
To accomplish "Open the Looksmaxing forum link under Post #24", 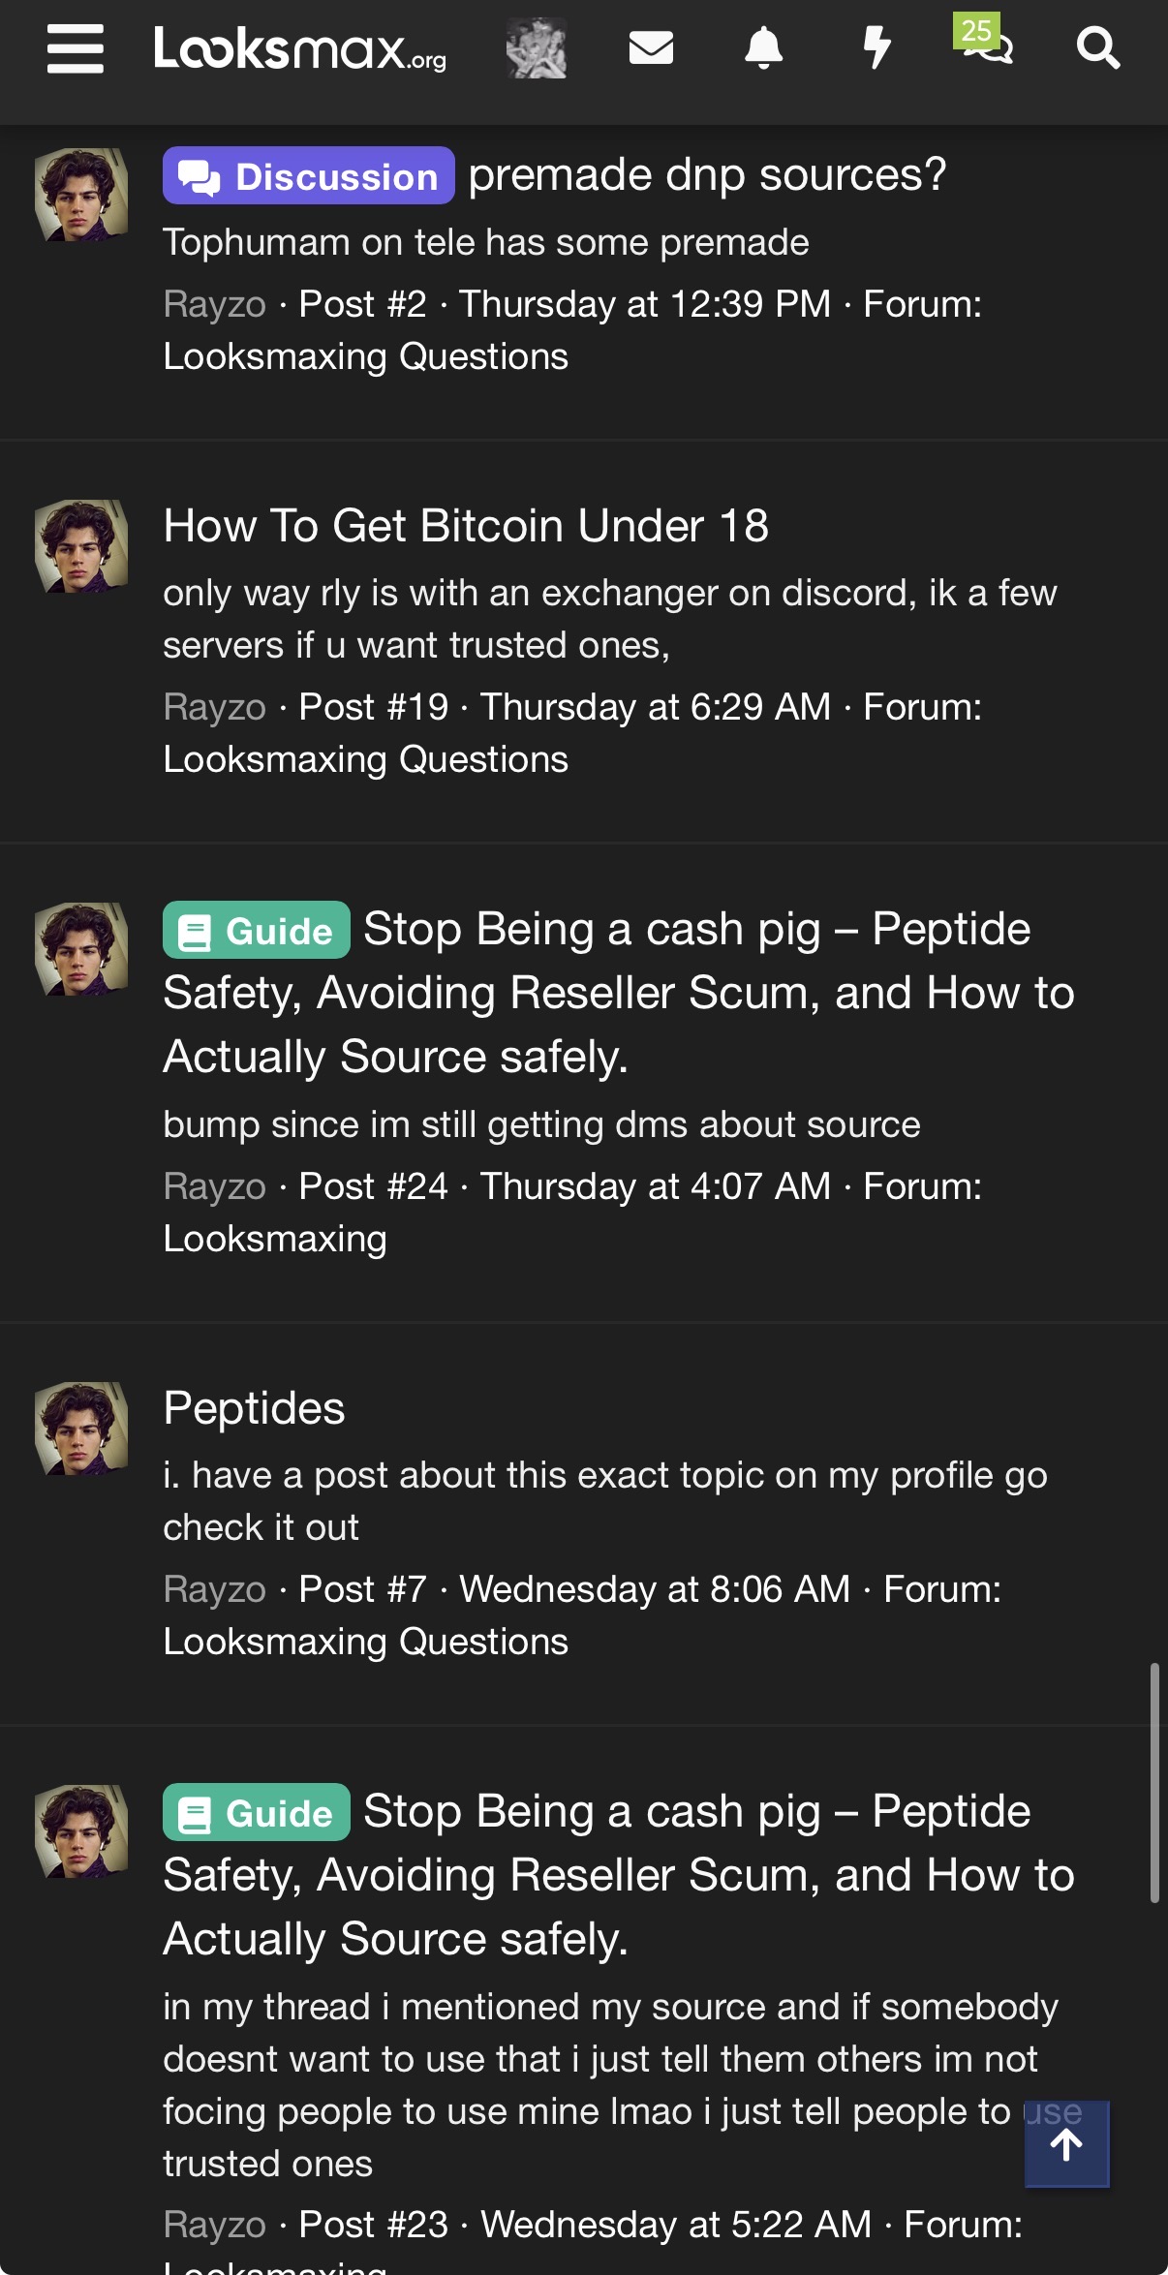I will coord(275,1239).
